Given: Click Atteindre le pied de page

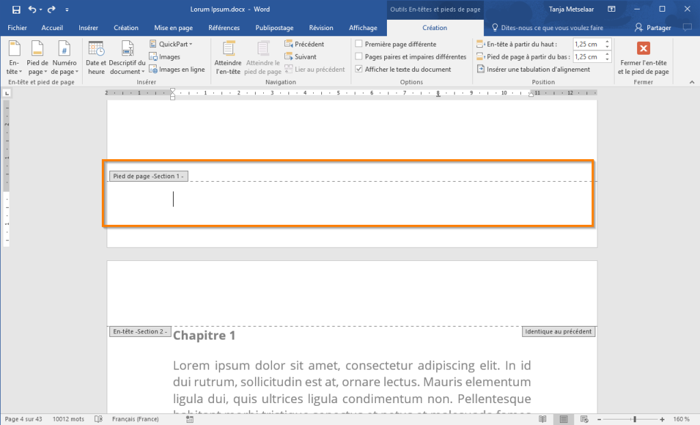Looking at the screenshot, I should coord(263,58).
